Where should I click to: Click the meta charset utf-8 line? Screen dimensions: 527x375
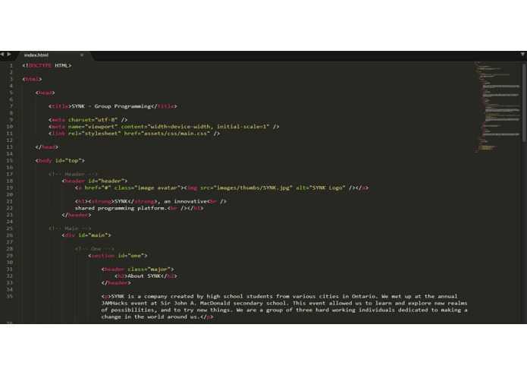pos(88,120)
